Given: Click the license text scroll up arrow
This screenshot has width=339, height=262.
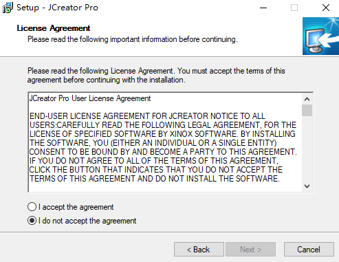Looking at the screenshot, I should click(x=307, y=99).
